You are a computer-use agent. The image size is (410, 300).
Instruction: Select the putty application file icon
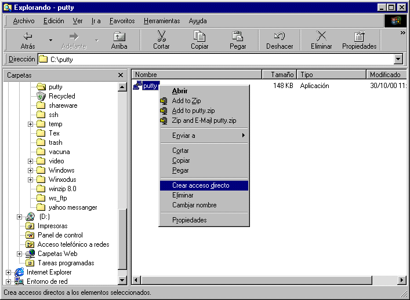[137, 86]
